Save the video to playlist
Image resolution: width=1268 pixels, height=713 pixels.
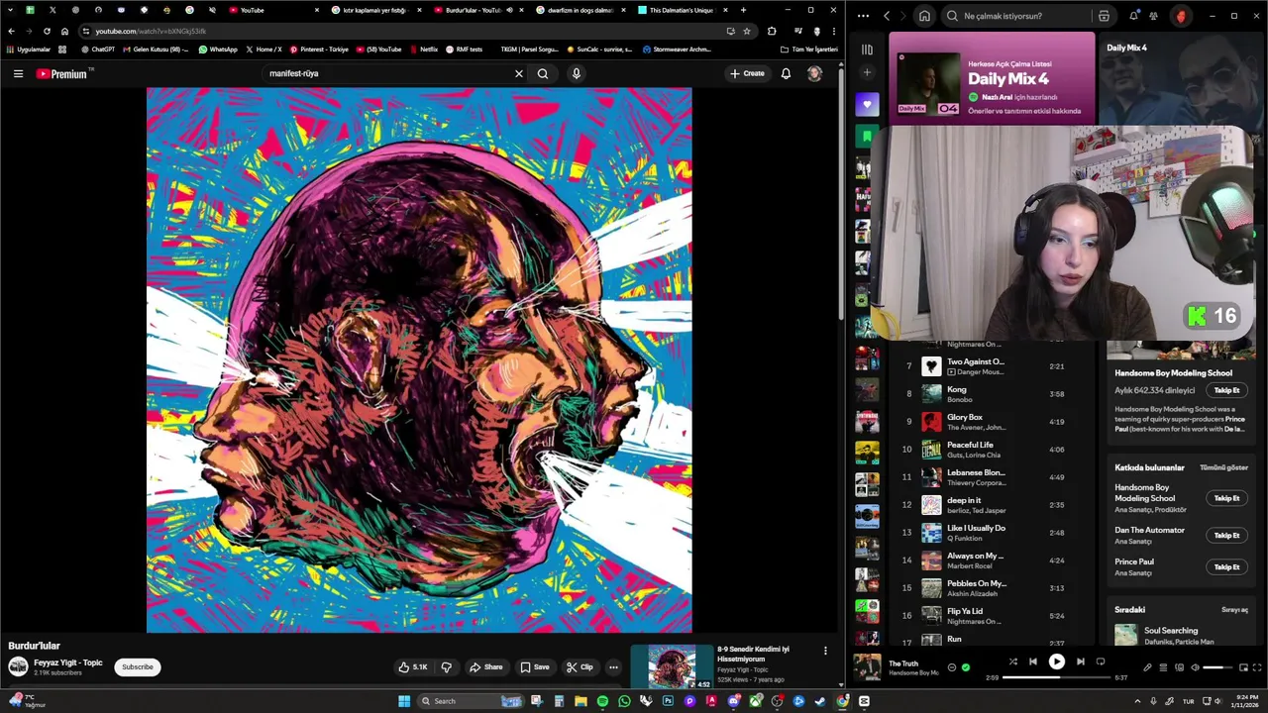point(535,667)
